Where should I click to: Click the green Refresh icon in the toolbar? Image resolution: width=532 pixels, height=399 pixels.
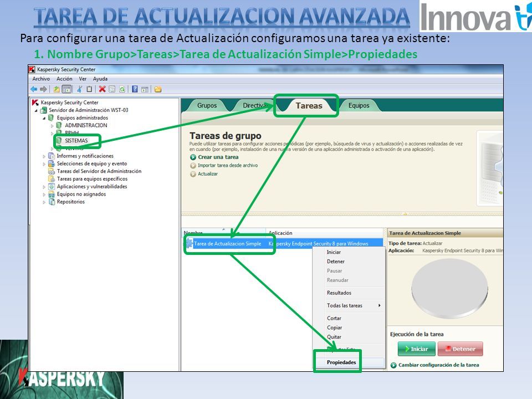click(122, 89)
